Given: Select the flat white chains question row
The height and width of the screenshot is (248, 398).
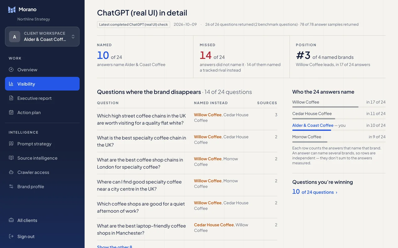Looking at the screenshot, I should [187, 119].
